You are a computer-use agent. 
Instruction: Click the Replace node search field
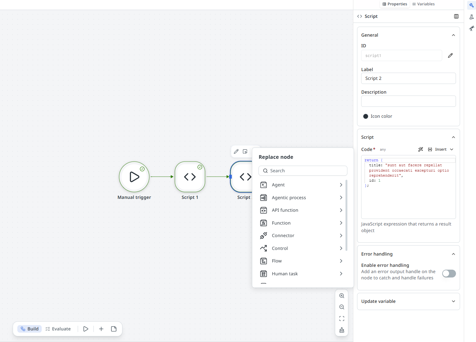[x=303, y=171]
